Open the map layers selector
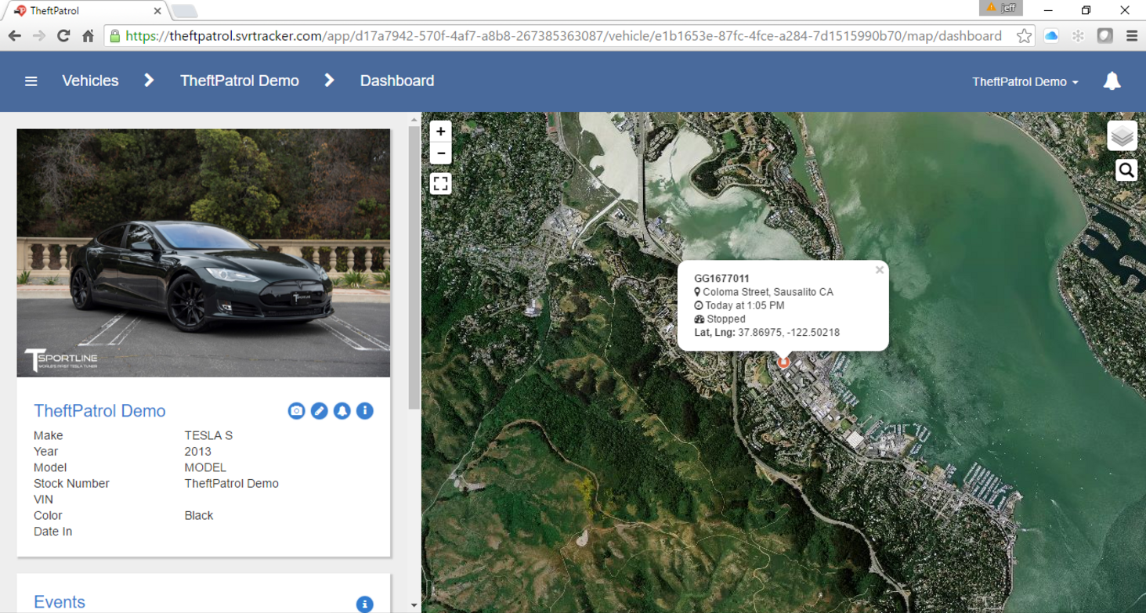The height and width of the screenshot is (613, 1146). (1123, 135)
